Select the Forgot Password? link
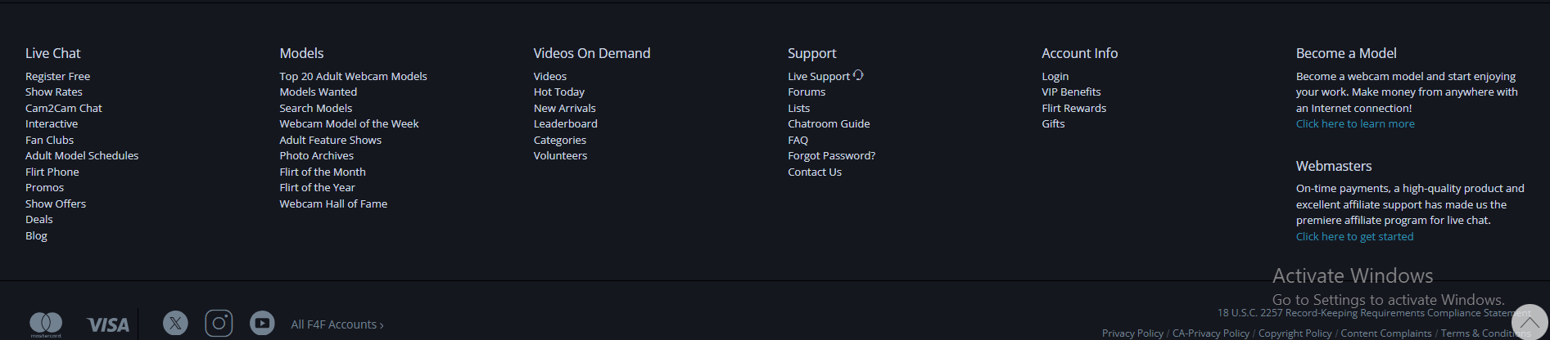1550x340 pixels. coord(831,156)
